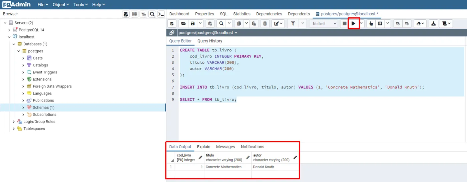
Task: Open the No limit rows dropdown
Action: coord(324,24)
